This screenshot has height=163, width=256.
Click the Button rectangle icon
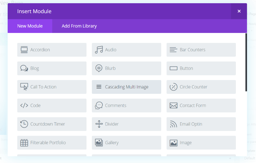[173, 68]
